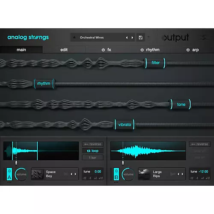Click the layer A sample start marker handle
214x214 pixels.
pyautogui.click(x=16, y=163)
